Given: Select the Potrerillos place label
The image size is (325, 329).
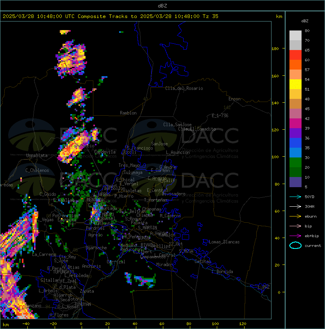Looking at the screenshot, I should [65, 216].
